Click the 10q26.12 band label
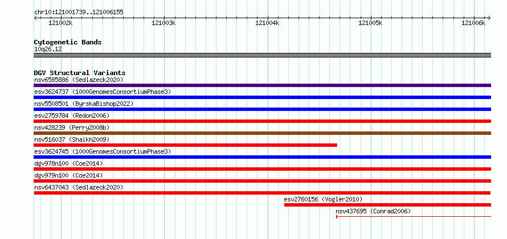This screenshot has width=507, height=239. [x=48, y=50]
